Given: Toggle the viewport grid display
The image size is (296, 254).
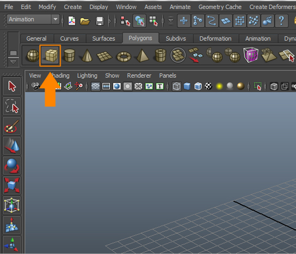Looking at the screenshot, I should coord(96,86).
